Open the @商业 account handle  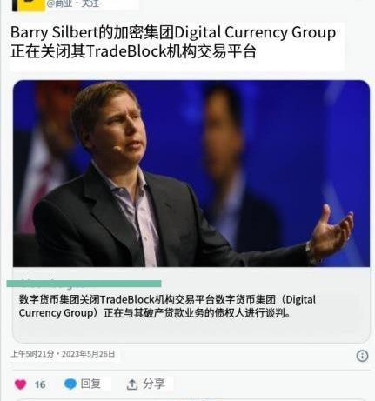(x=59, y=3)
